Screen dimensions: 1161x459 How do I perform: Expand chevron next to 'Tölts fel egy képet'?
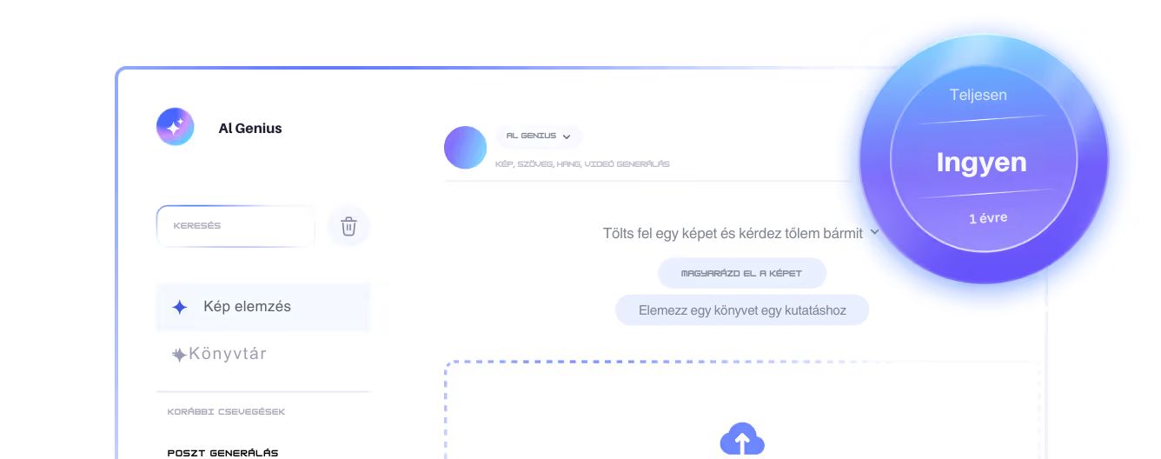coord(874,232)
